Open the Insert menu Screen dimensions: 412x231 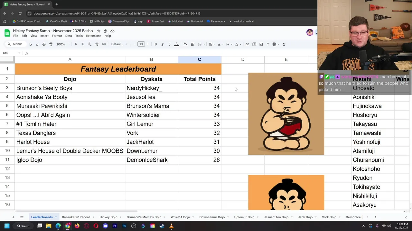pos(44,36)
